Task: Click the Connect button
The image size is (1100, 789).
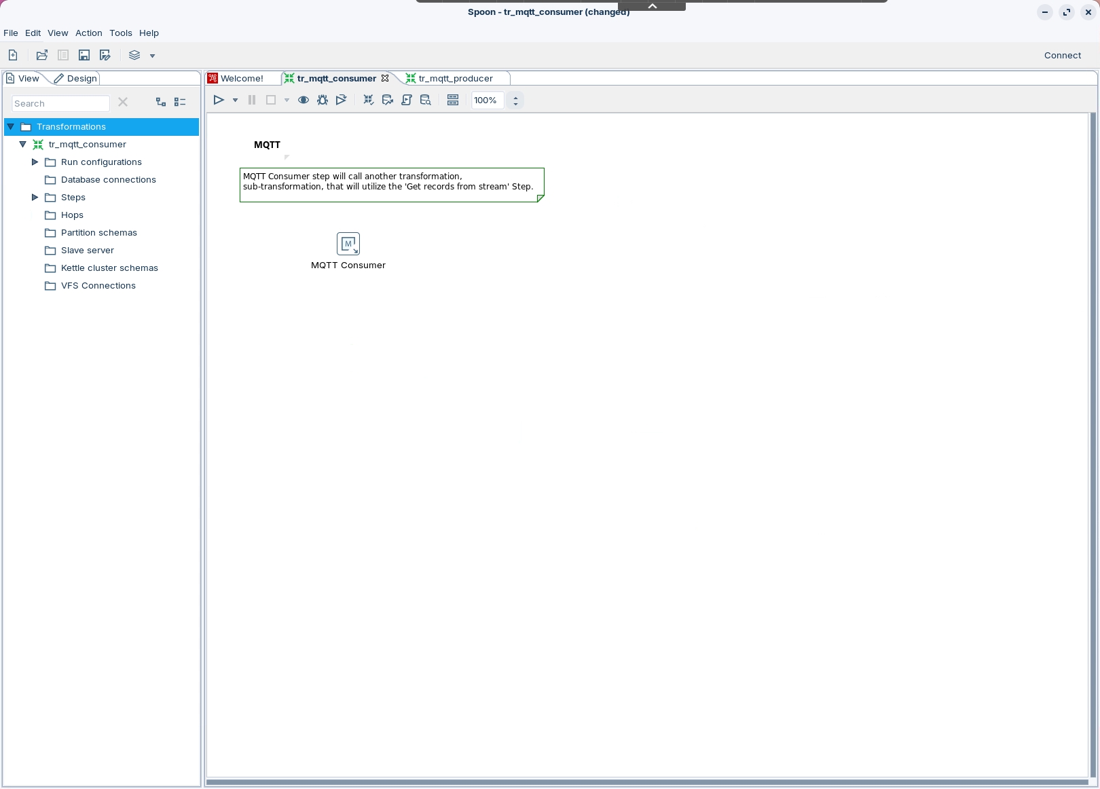Action: point(1062,56)
